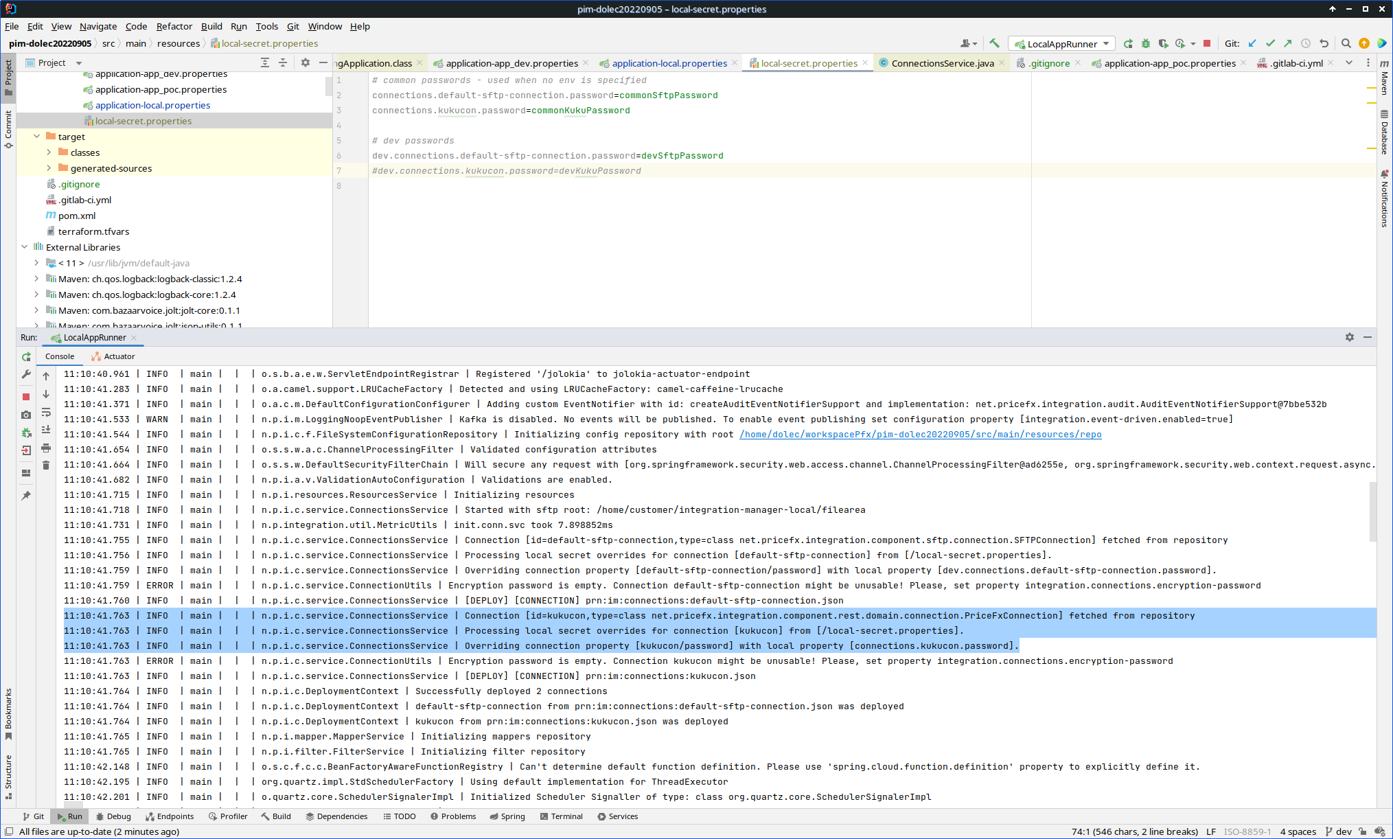Toggle the Structure tool window
The width and height of the screenshot is (1393, 839).
[8, 777]
